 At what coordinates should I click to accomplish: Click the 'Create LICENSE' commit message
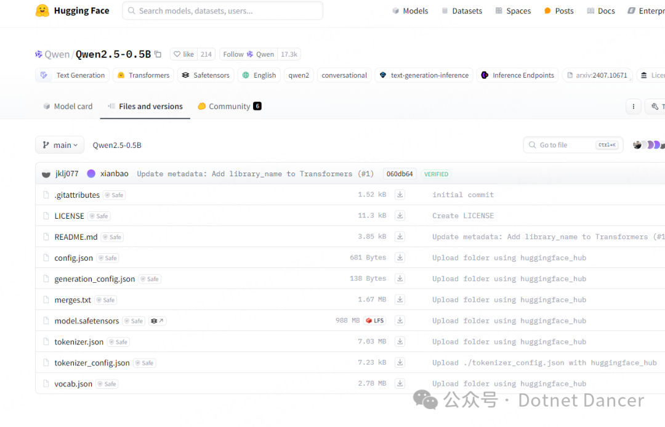pyautogui.click(x=463, y=216)
